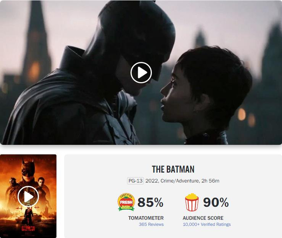Click the 2h 56m runtime text
The height and width of the screenshot is (238, 282).
[x=210, y=181]
